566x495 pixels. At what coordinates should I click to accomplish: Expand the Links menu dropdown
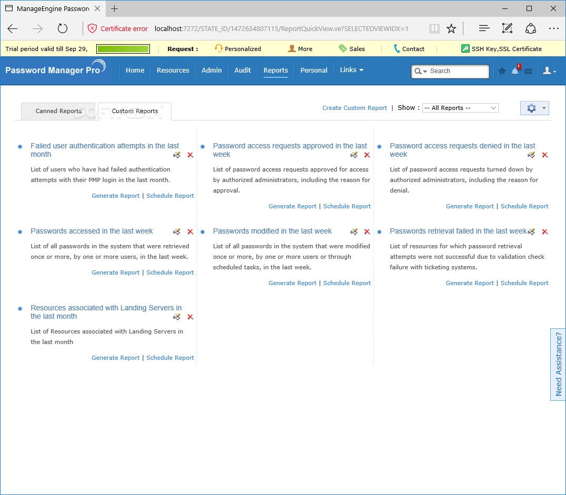(x=351, y=70)
